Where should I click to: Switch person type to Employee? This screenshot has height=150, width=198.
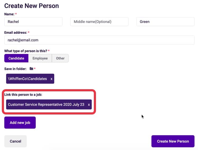tap(40, 58)
